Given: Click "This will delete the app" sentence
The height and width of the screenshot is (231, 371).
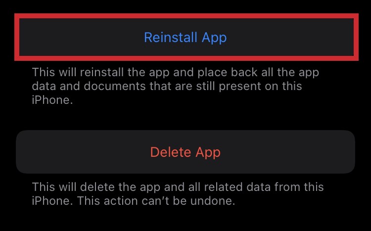Looking at the screenshot, I should pyautogui.click(x=96, y=187).
